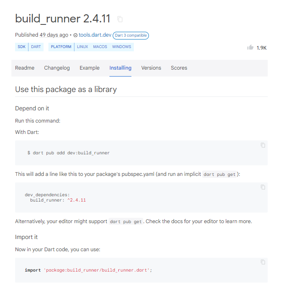
Task: Copy the dev_dependencies snippet
Action: click(263, 187)
